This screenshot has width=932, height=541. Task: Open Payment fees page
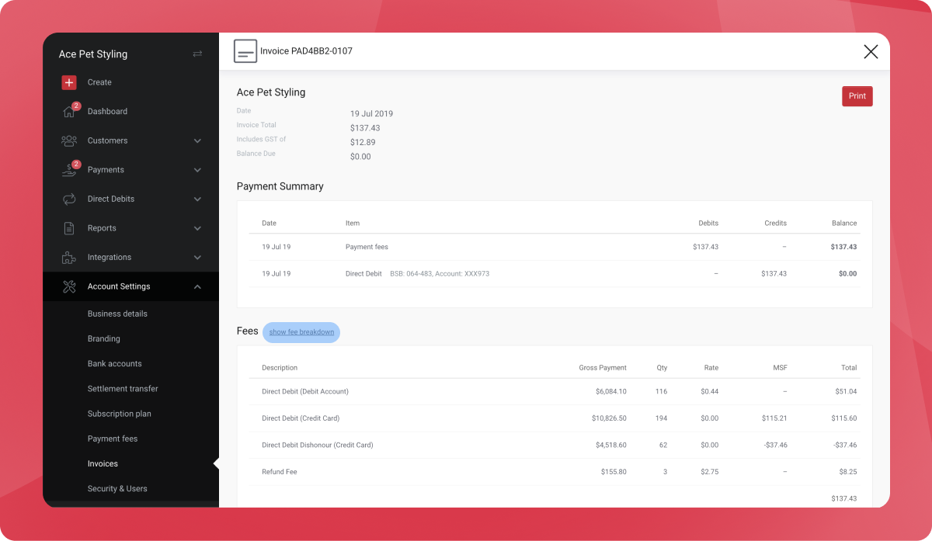(x=113, y=439)
